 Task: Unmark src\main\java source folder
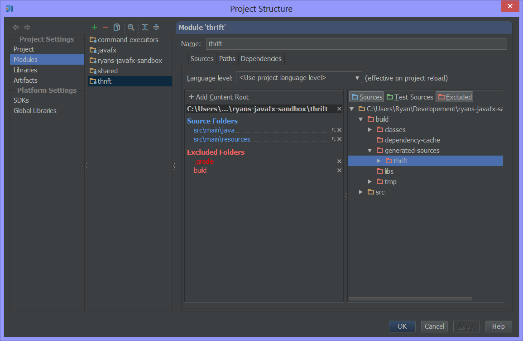[339, 130]
